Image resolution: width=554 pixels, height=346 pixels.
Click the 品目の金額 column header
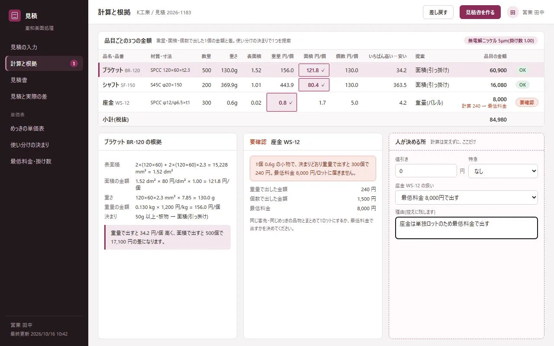(495, 56)
